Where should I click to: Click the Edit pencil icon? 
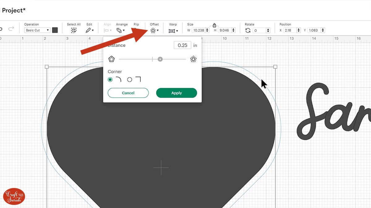tap(88, 30)
